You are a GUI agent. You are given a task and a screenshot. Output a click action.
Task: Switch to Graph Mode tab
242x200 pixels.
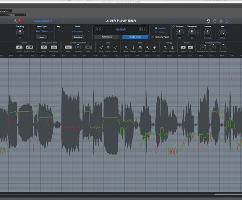[135, 37]
